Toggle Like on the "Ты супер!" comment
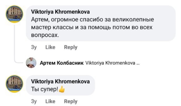Viewport: 181px width, 106px height. [x=50, y=101]
